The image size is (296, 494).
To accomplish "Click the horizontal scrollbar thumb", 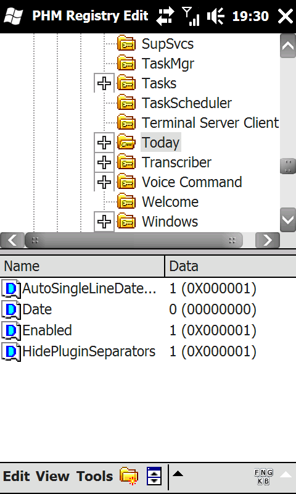I will point(134,240).
